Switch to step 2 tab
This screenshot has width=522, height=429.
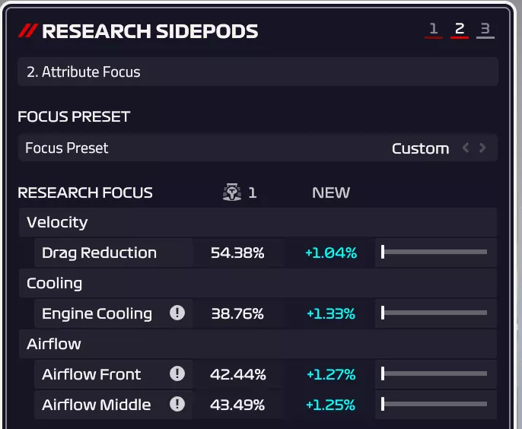(460, 30)
